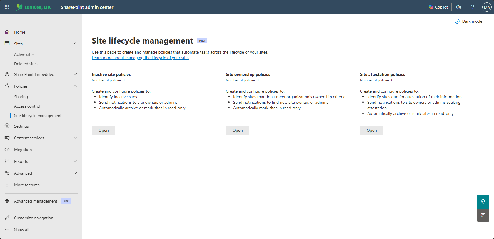This screenshot has width=494, height=239.
Task: Click the Sites window icon
Action: [7, 44]
